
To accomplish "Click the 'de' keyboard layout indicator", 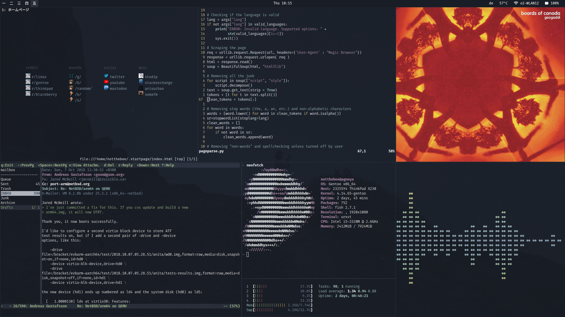I will pos(491,3).
